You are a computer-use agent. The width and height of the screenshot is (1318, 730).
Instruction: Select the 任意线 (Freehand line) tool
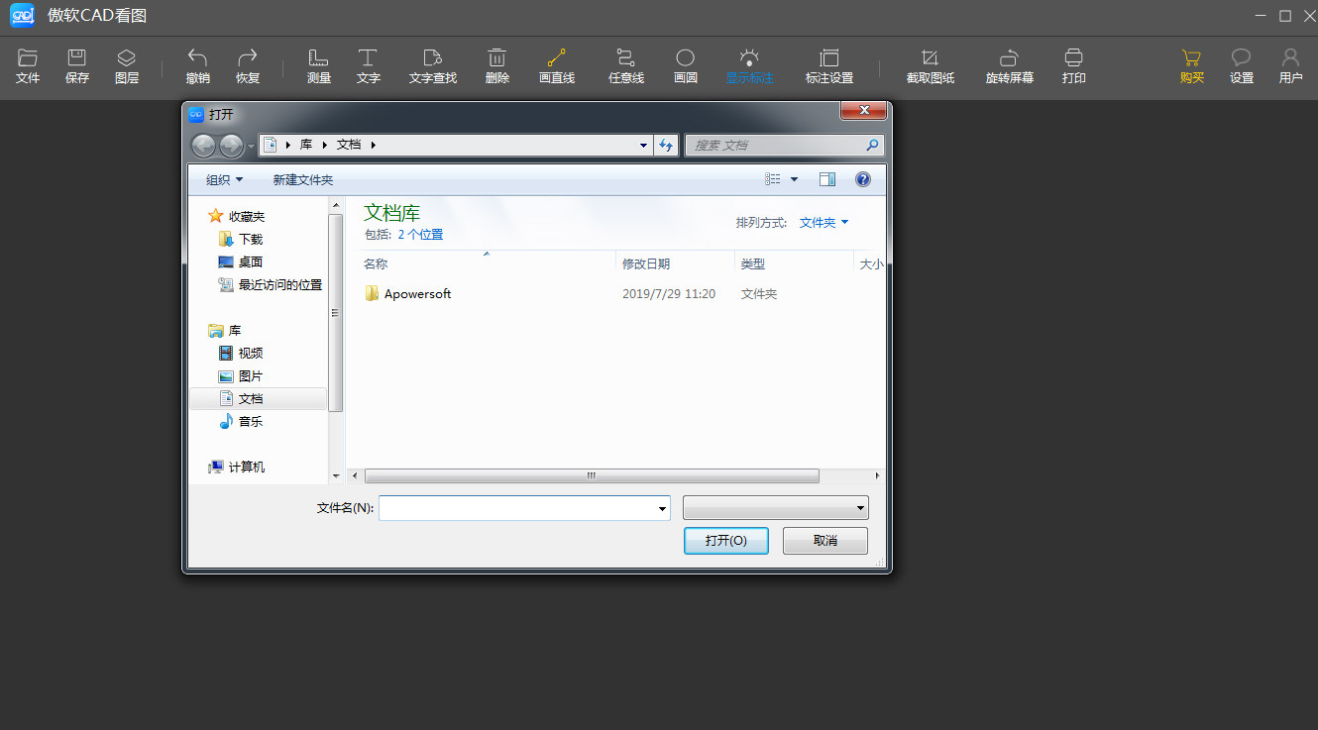click(x=626, y=66)
